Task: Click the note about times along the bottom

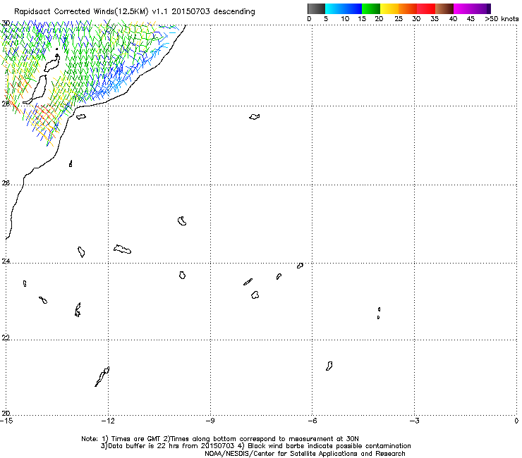Action: point(261,439)
